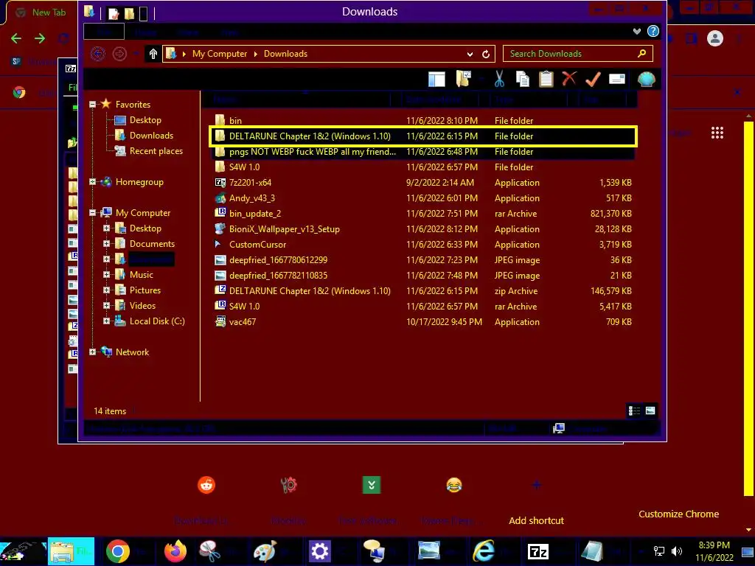Viewport: 755px width, 566px height.
Task: Click the Paste clipboard icon in toolbar
Action: click(x=546, y=79)
